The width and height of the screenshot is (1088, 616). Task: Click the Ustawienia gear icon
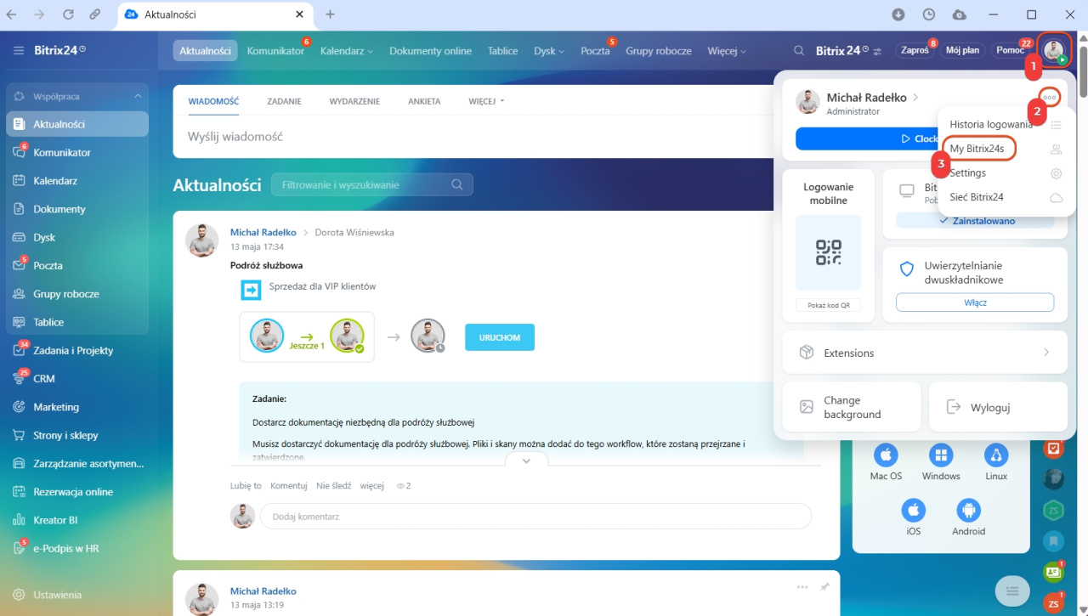pyautogui.click(x=19, y=595)
